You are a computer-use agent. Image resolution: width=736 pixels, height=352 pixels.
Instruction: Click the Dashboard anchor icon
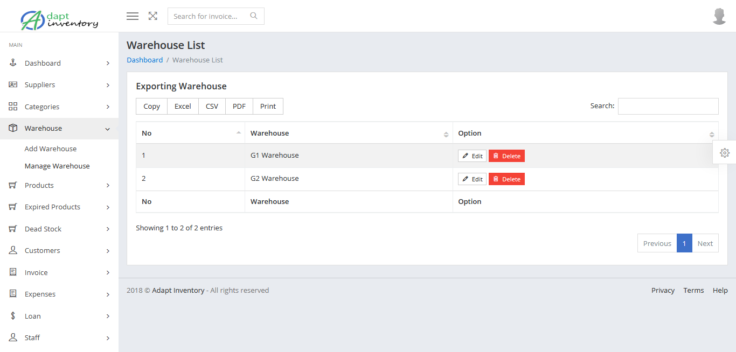13,63
